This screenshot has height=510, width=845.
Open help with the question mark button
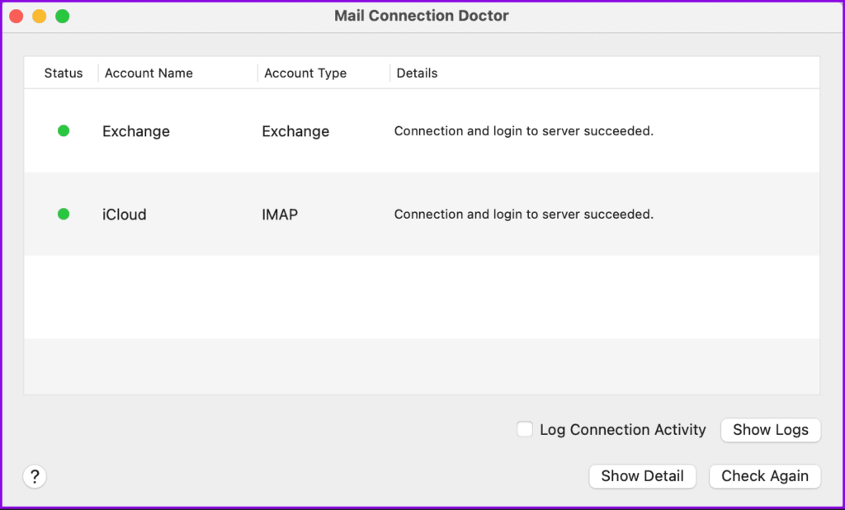(35, 476)
